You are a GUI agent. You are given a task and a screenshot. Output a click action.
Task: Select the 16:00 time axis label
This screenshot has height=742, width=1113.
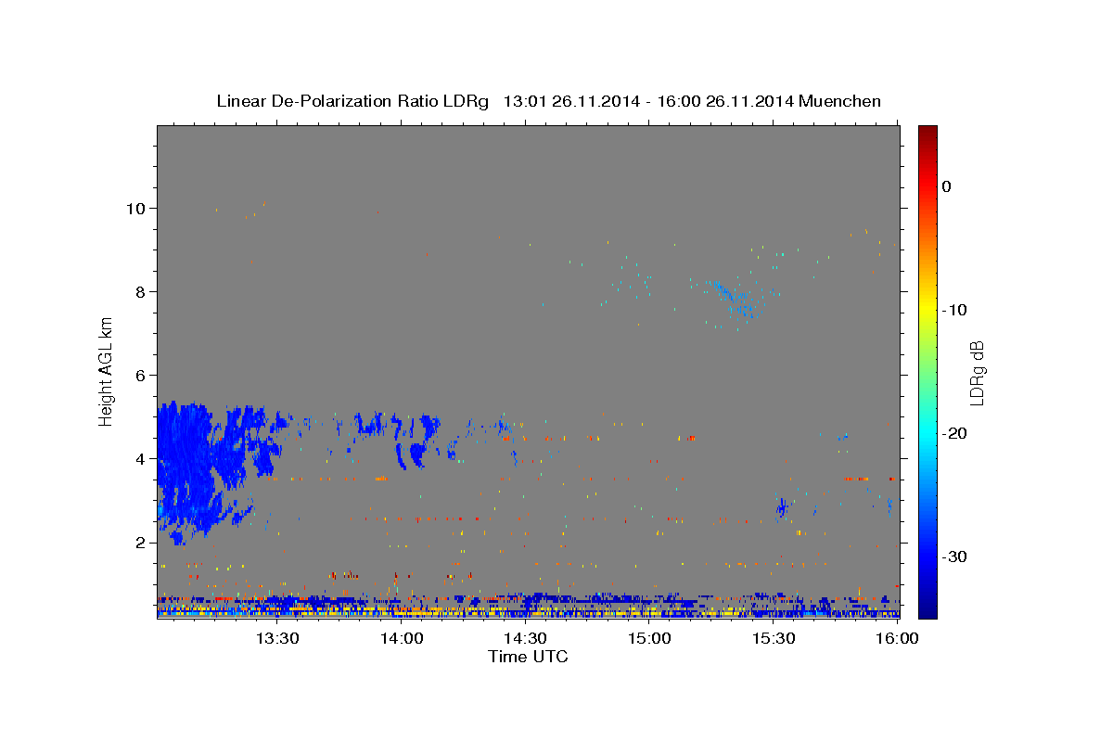tap(897, 638)
